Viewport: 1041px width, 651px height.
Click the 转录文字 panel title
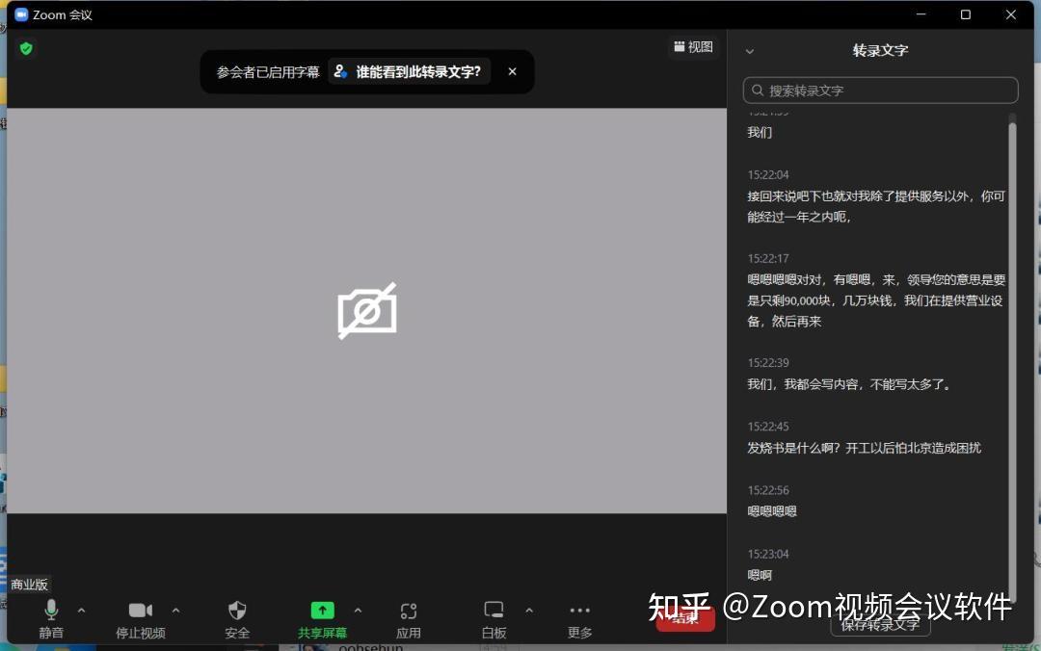tap(880, 50)
